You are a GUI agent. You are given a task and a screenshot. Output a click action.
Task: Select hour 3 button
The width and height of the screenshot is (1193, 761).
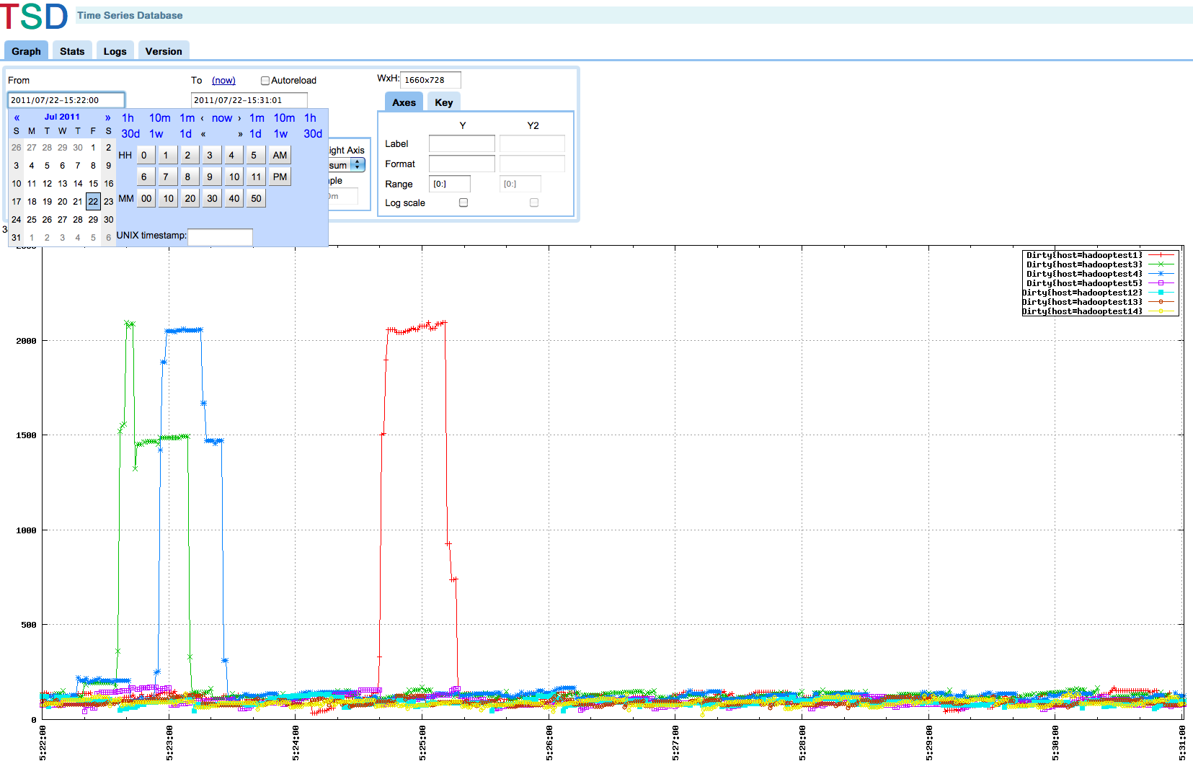pyautogui.click(x=210, y=155)
